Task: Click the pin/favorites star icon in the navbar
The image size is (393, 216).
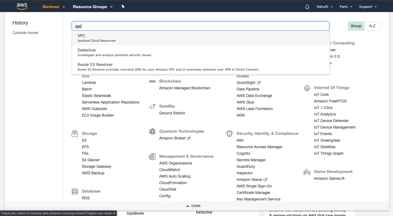Action: (x=123, y=7)
